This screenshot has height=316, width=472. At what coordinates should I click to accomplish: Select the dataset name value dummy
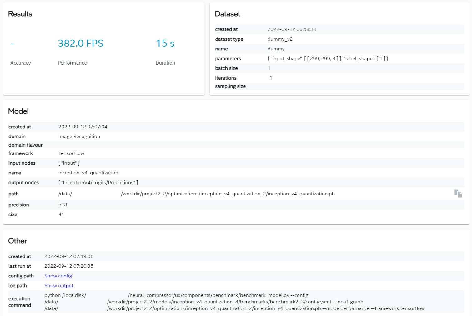(x=276, y=49)
